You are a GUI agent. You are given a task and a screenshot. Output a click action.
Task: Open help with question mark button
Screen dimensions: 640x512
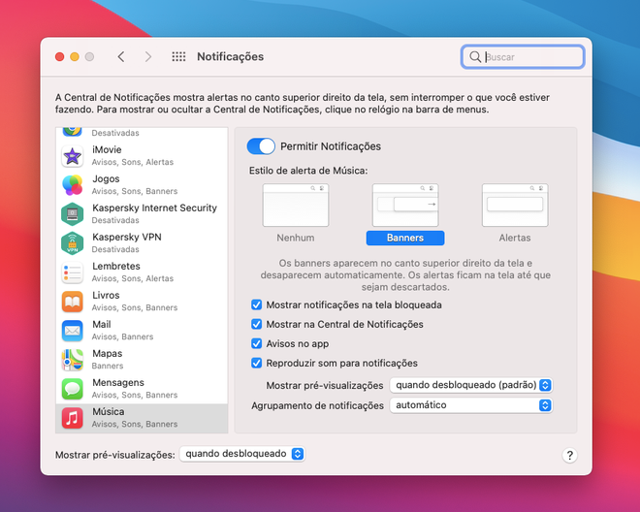point(569,455)
